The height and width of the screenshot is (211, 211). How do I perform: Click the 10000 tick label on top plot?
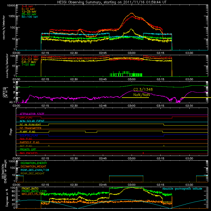click(x=11, y=6)
